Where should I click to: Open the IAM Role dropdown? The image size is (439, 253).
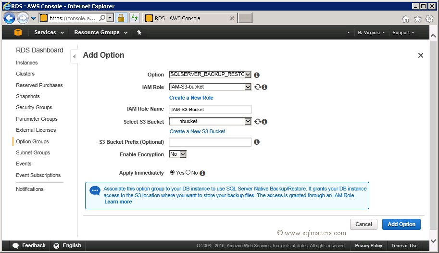tap(248, 87)
